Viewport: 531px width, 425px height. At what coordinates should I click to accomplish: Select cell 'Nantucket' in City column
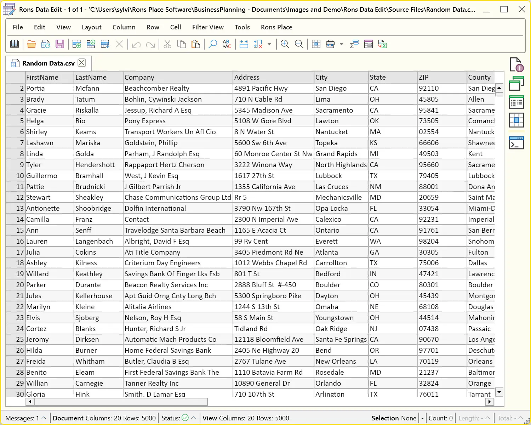(x=341, y=132)
